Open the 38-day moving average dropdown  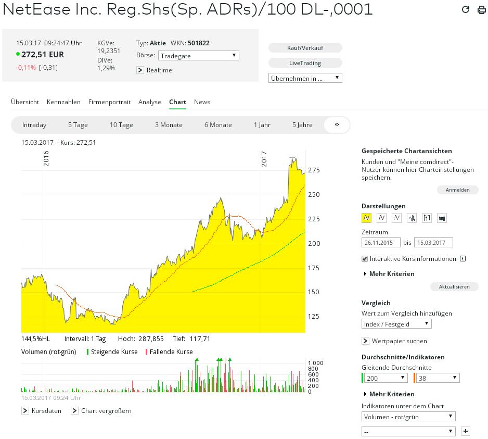[x=438, y=378]
